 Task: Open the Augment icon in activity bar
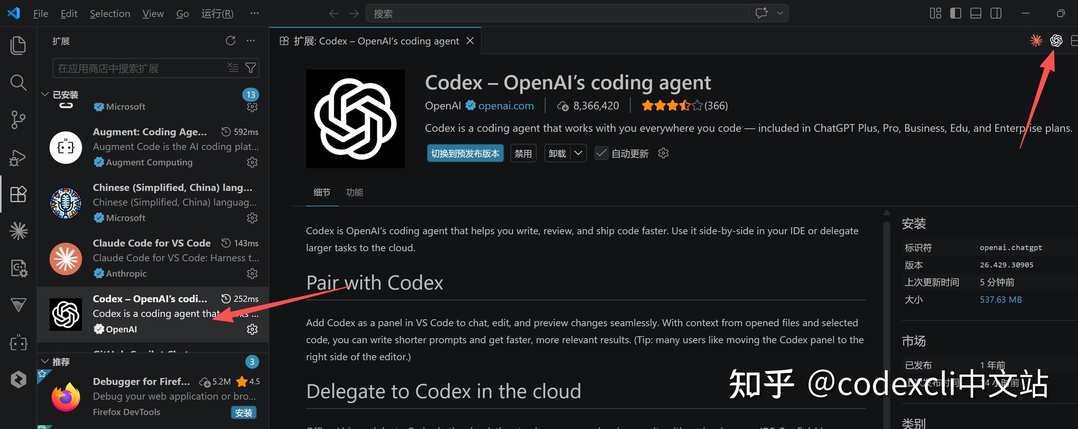coord(18,344)
